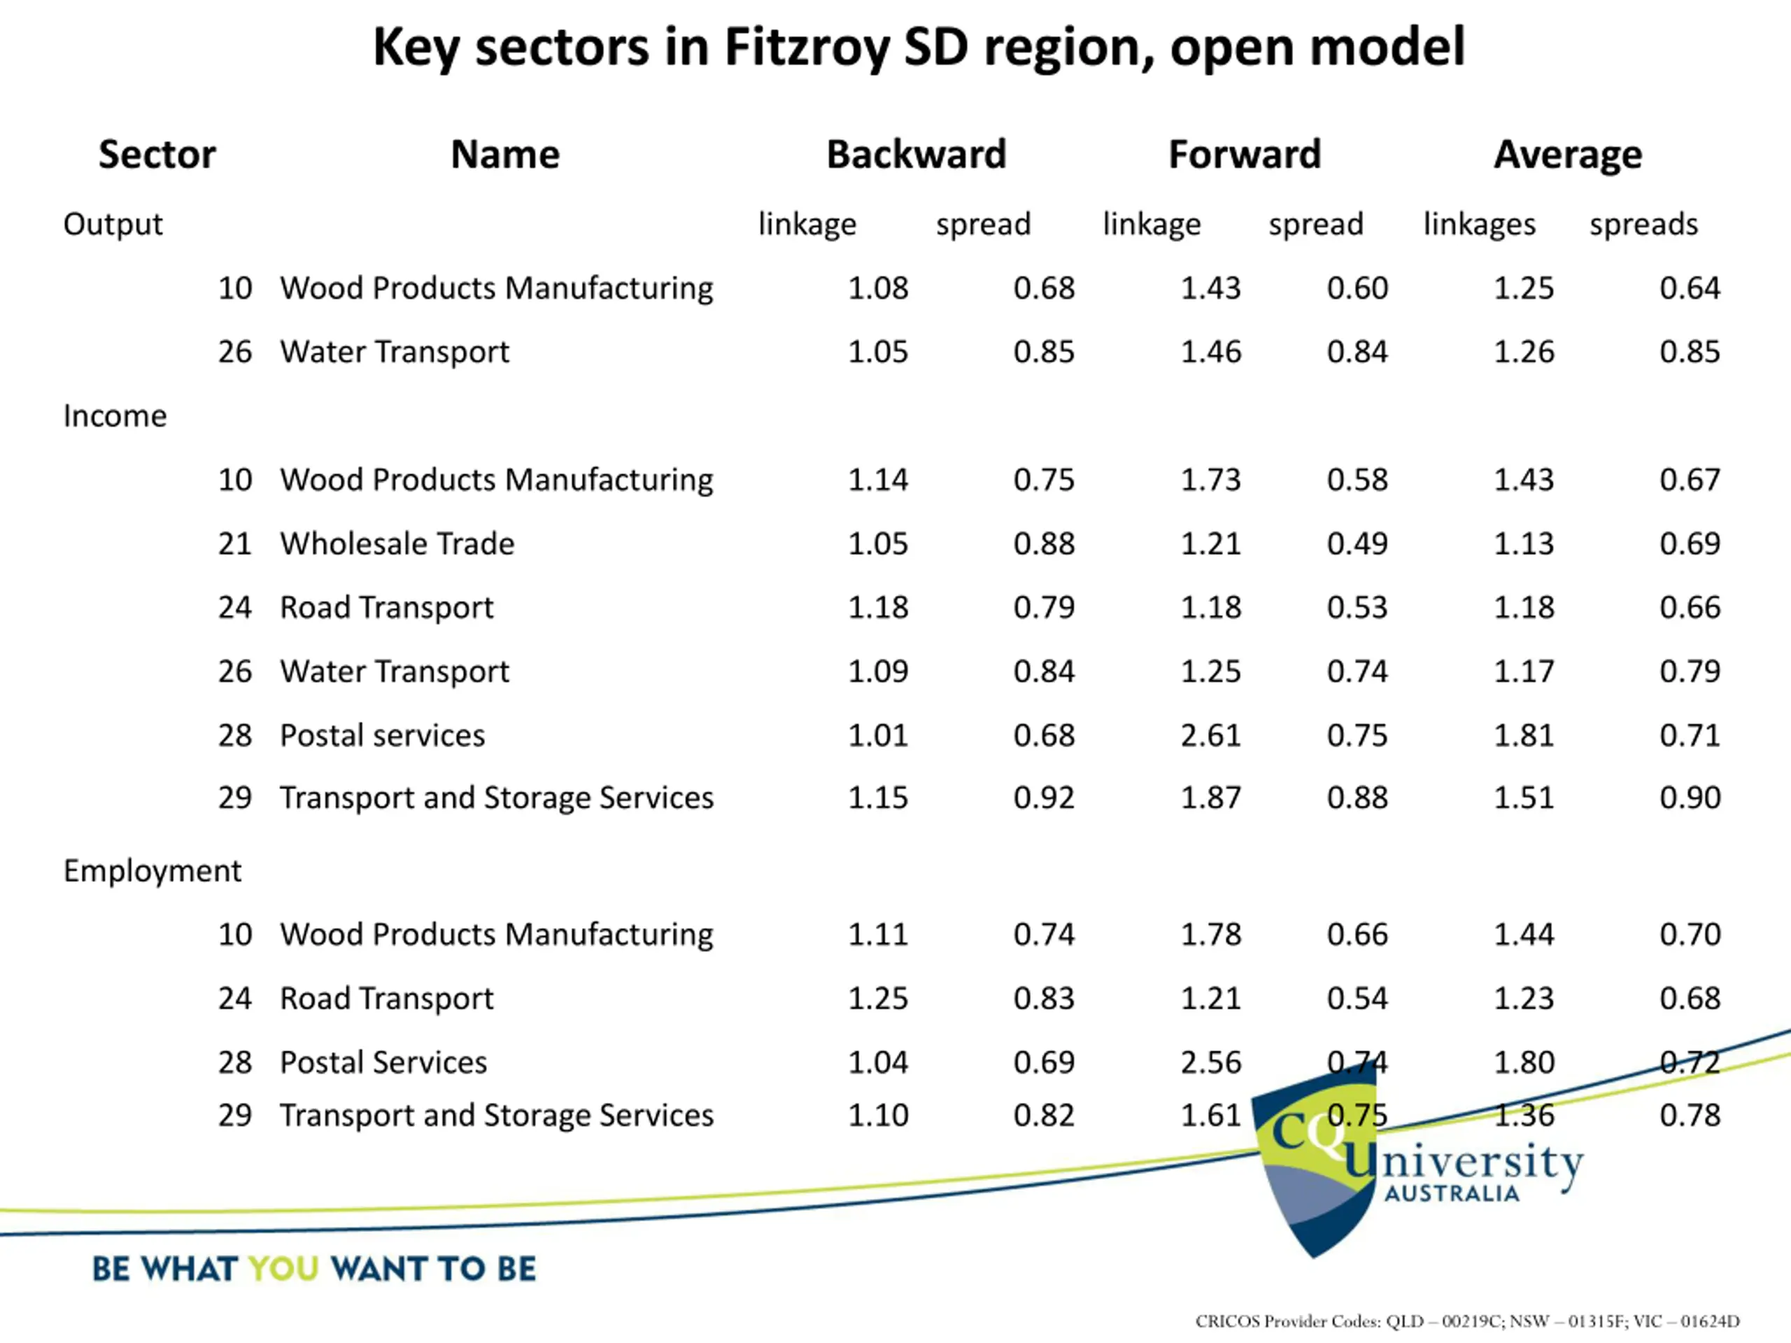Click the 1.87 forward linkage value
The height and width of the screenshot is (1343, 1791).
click(x=1210, y=798)
